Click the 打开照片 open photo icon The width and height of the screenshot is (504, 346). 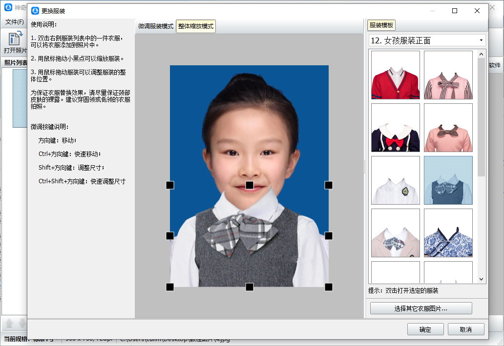15,39
